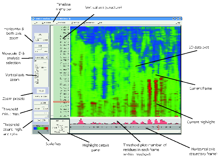Click the threshold value input field

click(41, 103)
